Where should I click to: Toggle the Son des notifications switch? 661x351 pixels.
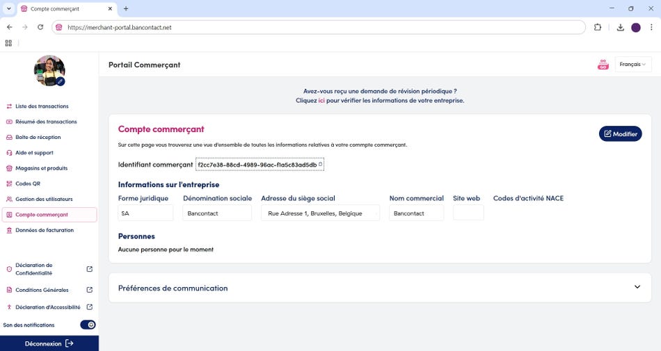[x=88, y=325]
